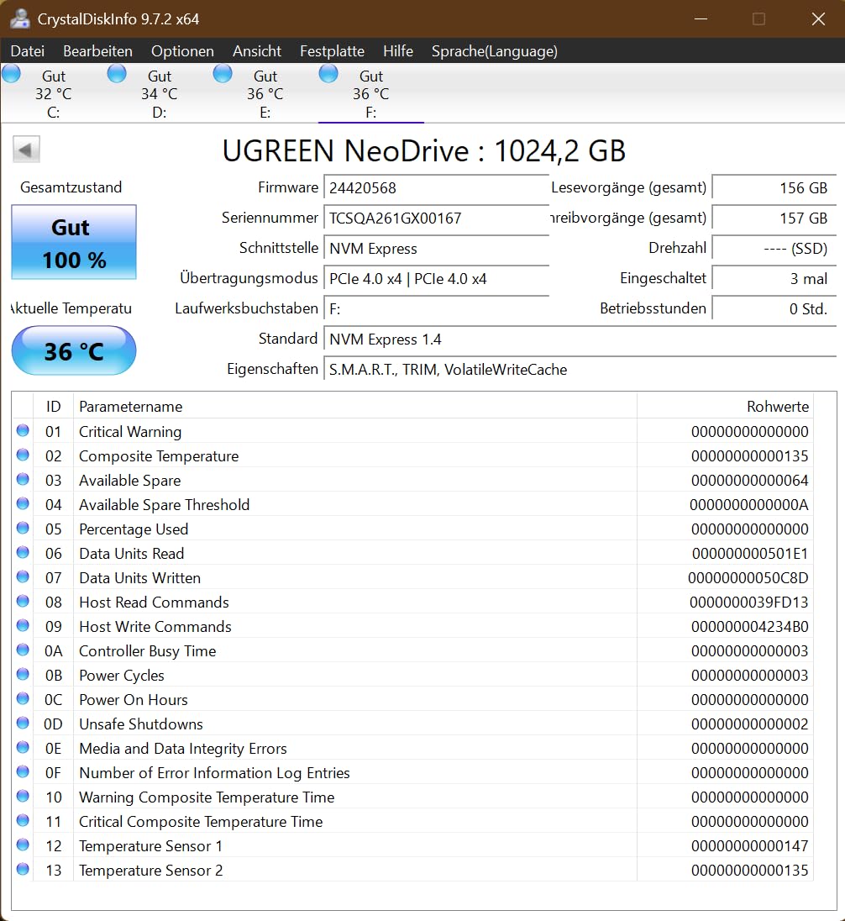
Task: Click status dot for Warning Composite Temperature Time
Action: point(23,796)
